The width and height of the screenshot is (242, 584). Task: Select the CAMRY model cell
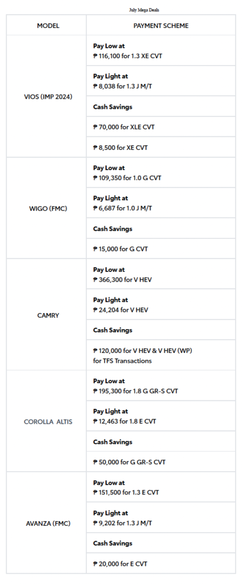(47, 315)
